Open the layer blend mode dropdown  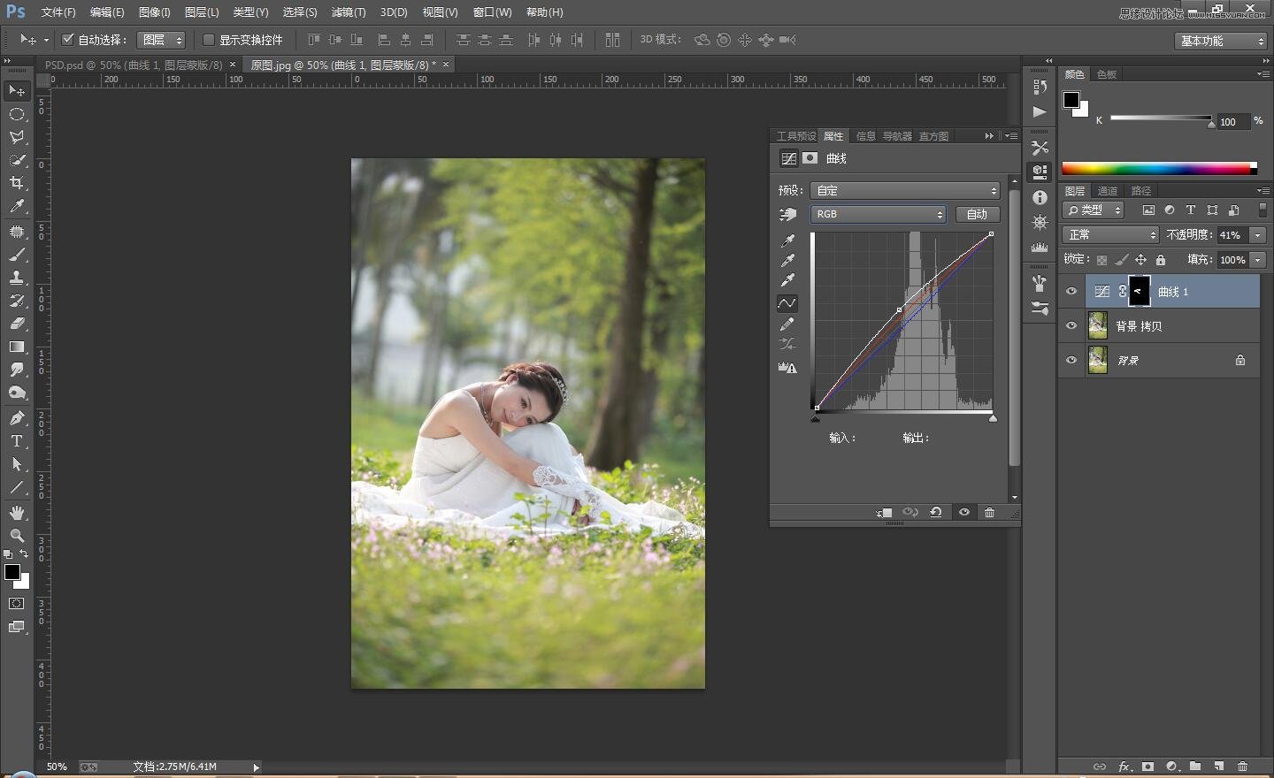click(1109, 235)
